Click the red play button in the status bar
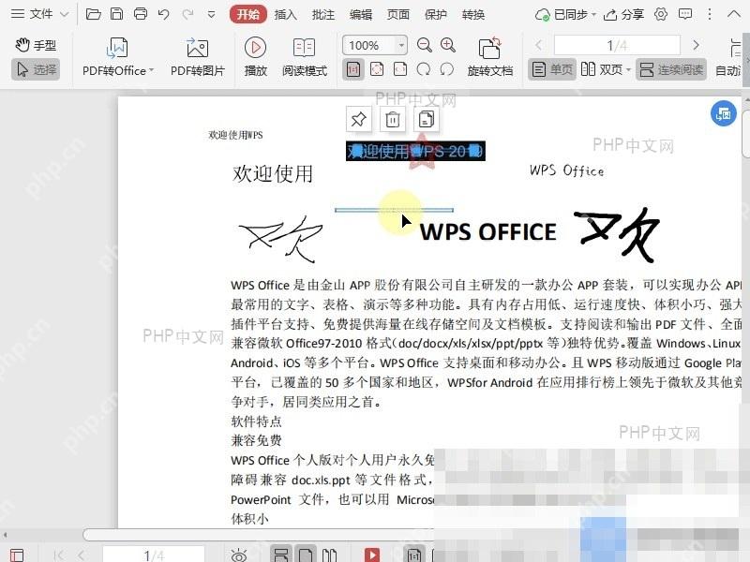 tap(372, 555)
